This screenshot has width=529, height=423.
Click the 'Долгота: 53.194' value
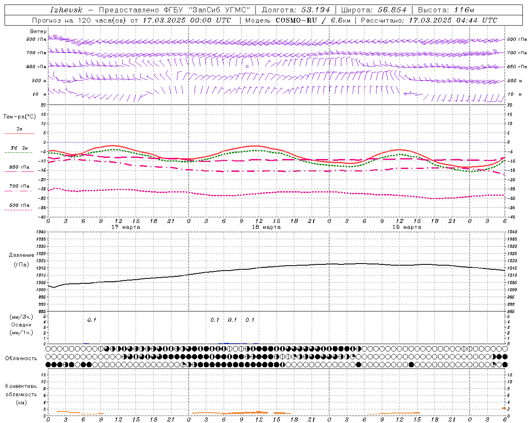click(296, 10)
